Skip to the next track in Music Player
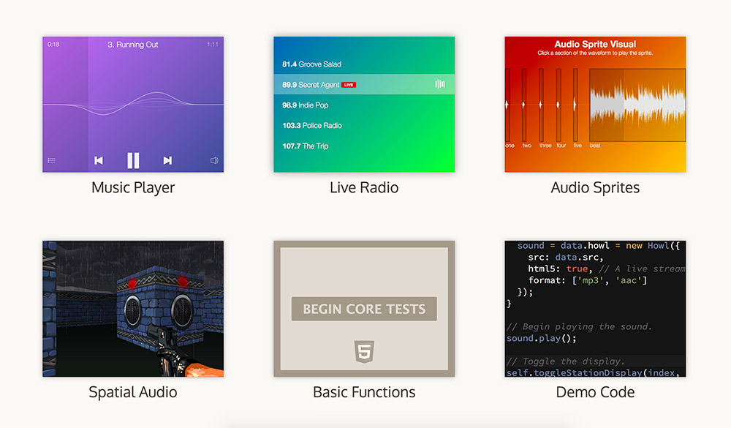This screenshot has height=428, width=731. point(167,160)
